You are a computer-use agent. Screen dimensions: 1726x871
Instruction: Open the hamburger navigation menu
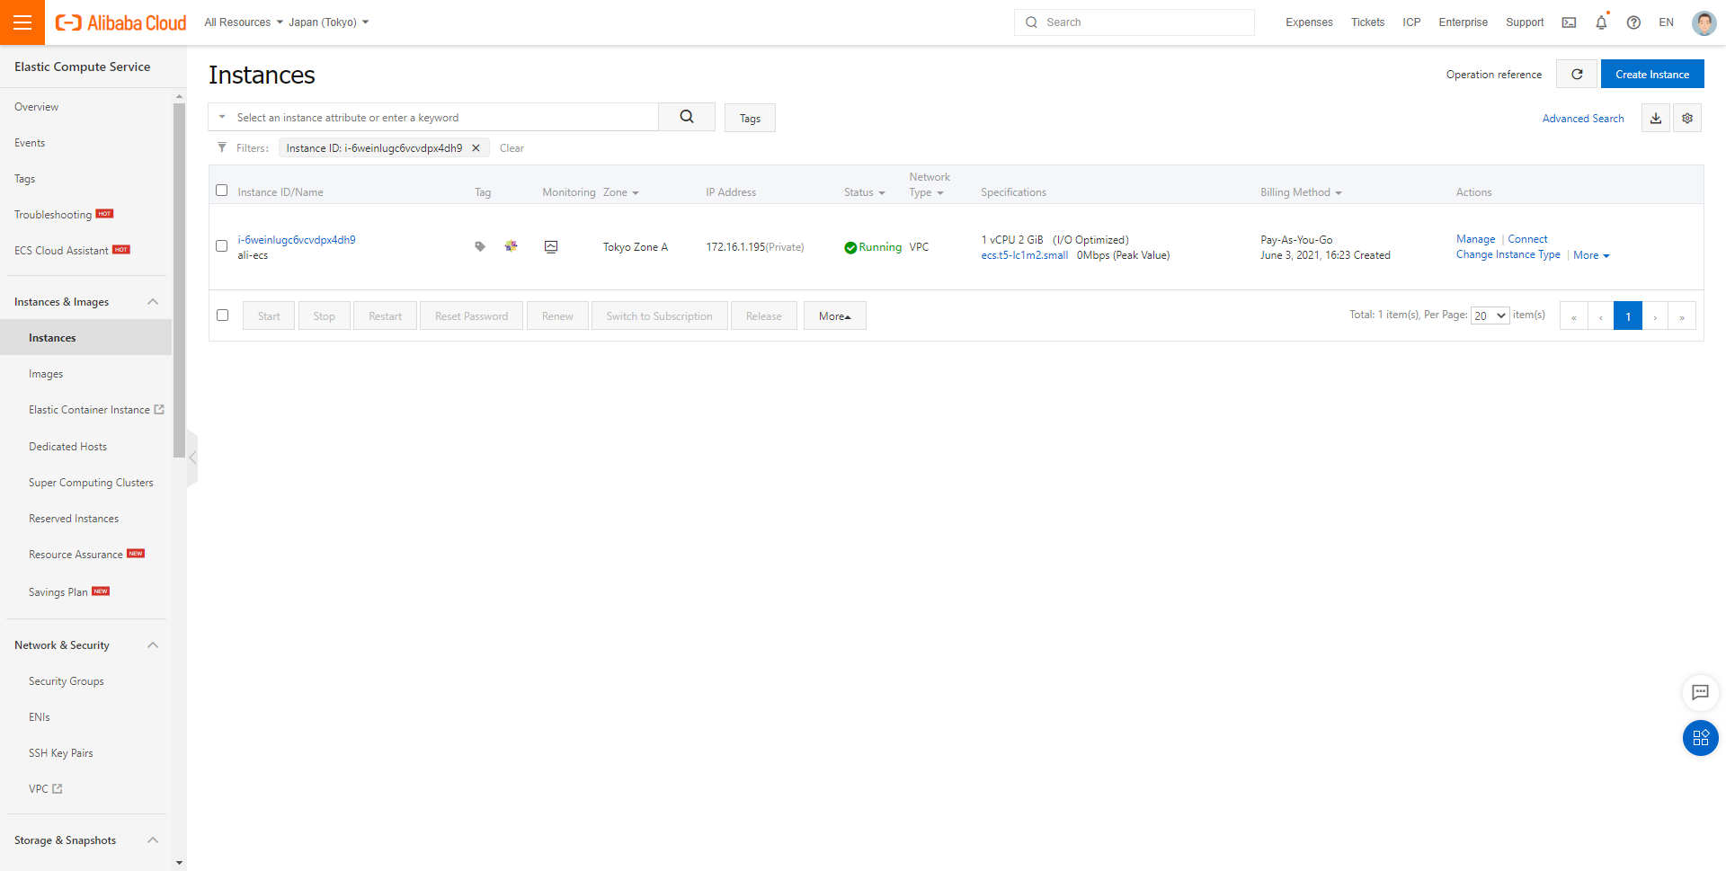tap(22, 22)
